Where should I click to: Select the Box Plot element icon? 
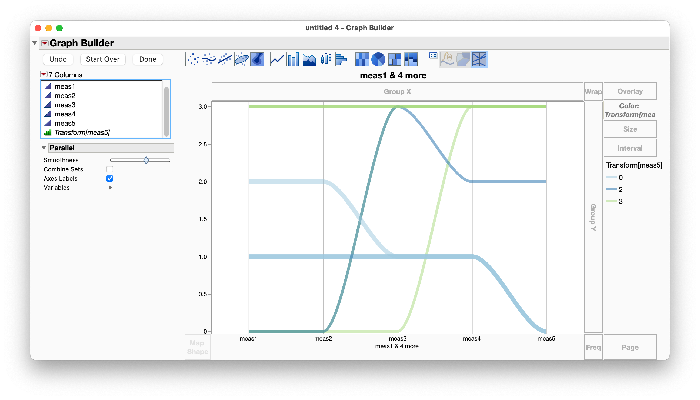click(326, 59)
